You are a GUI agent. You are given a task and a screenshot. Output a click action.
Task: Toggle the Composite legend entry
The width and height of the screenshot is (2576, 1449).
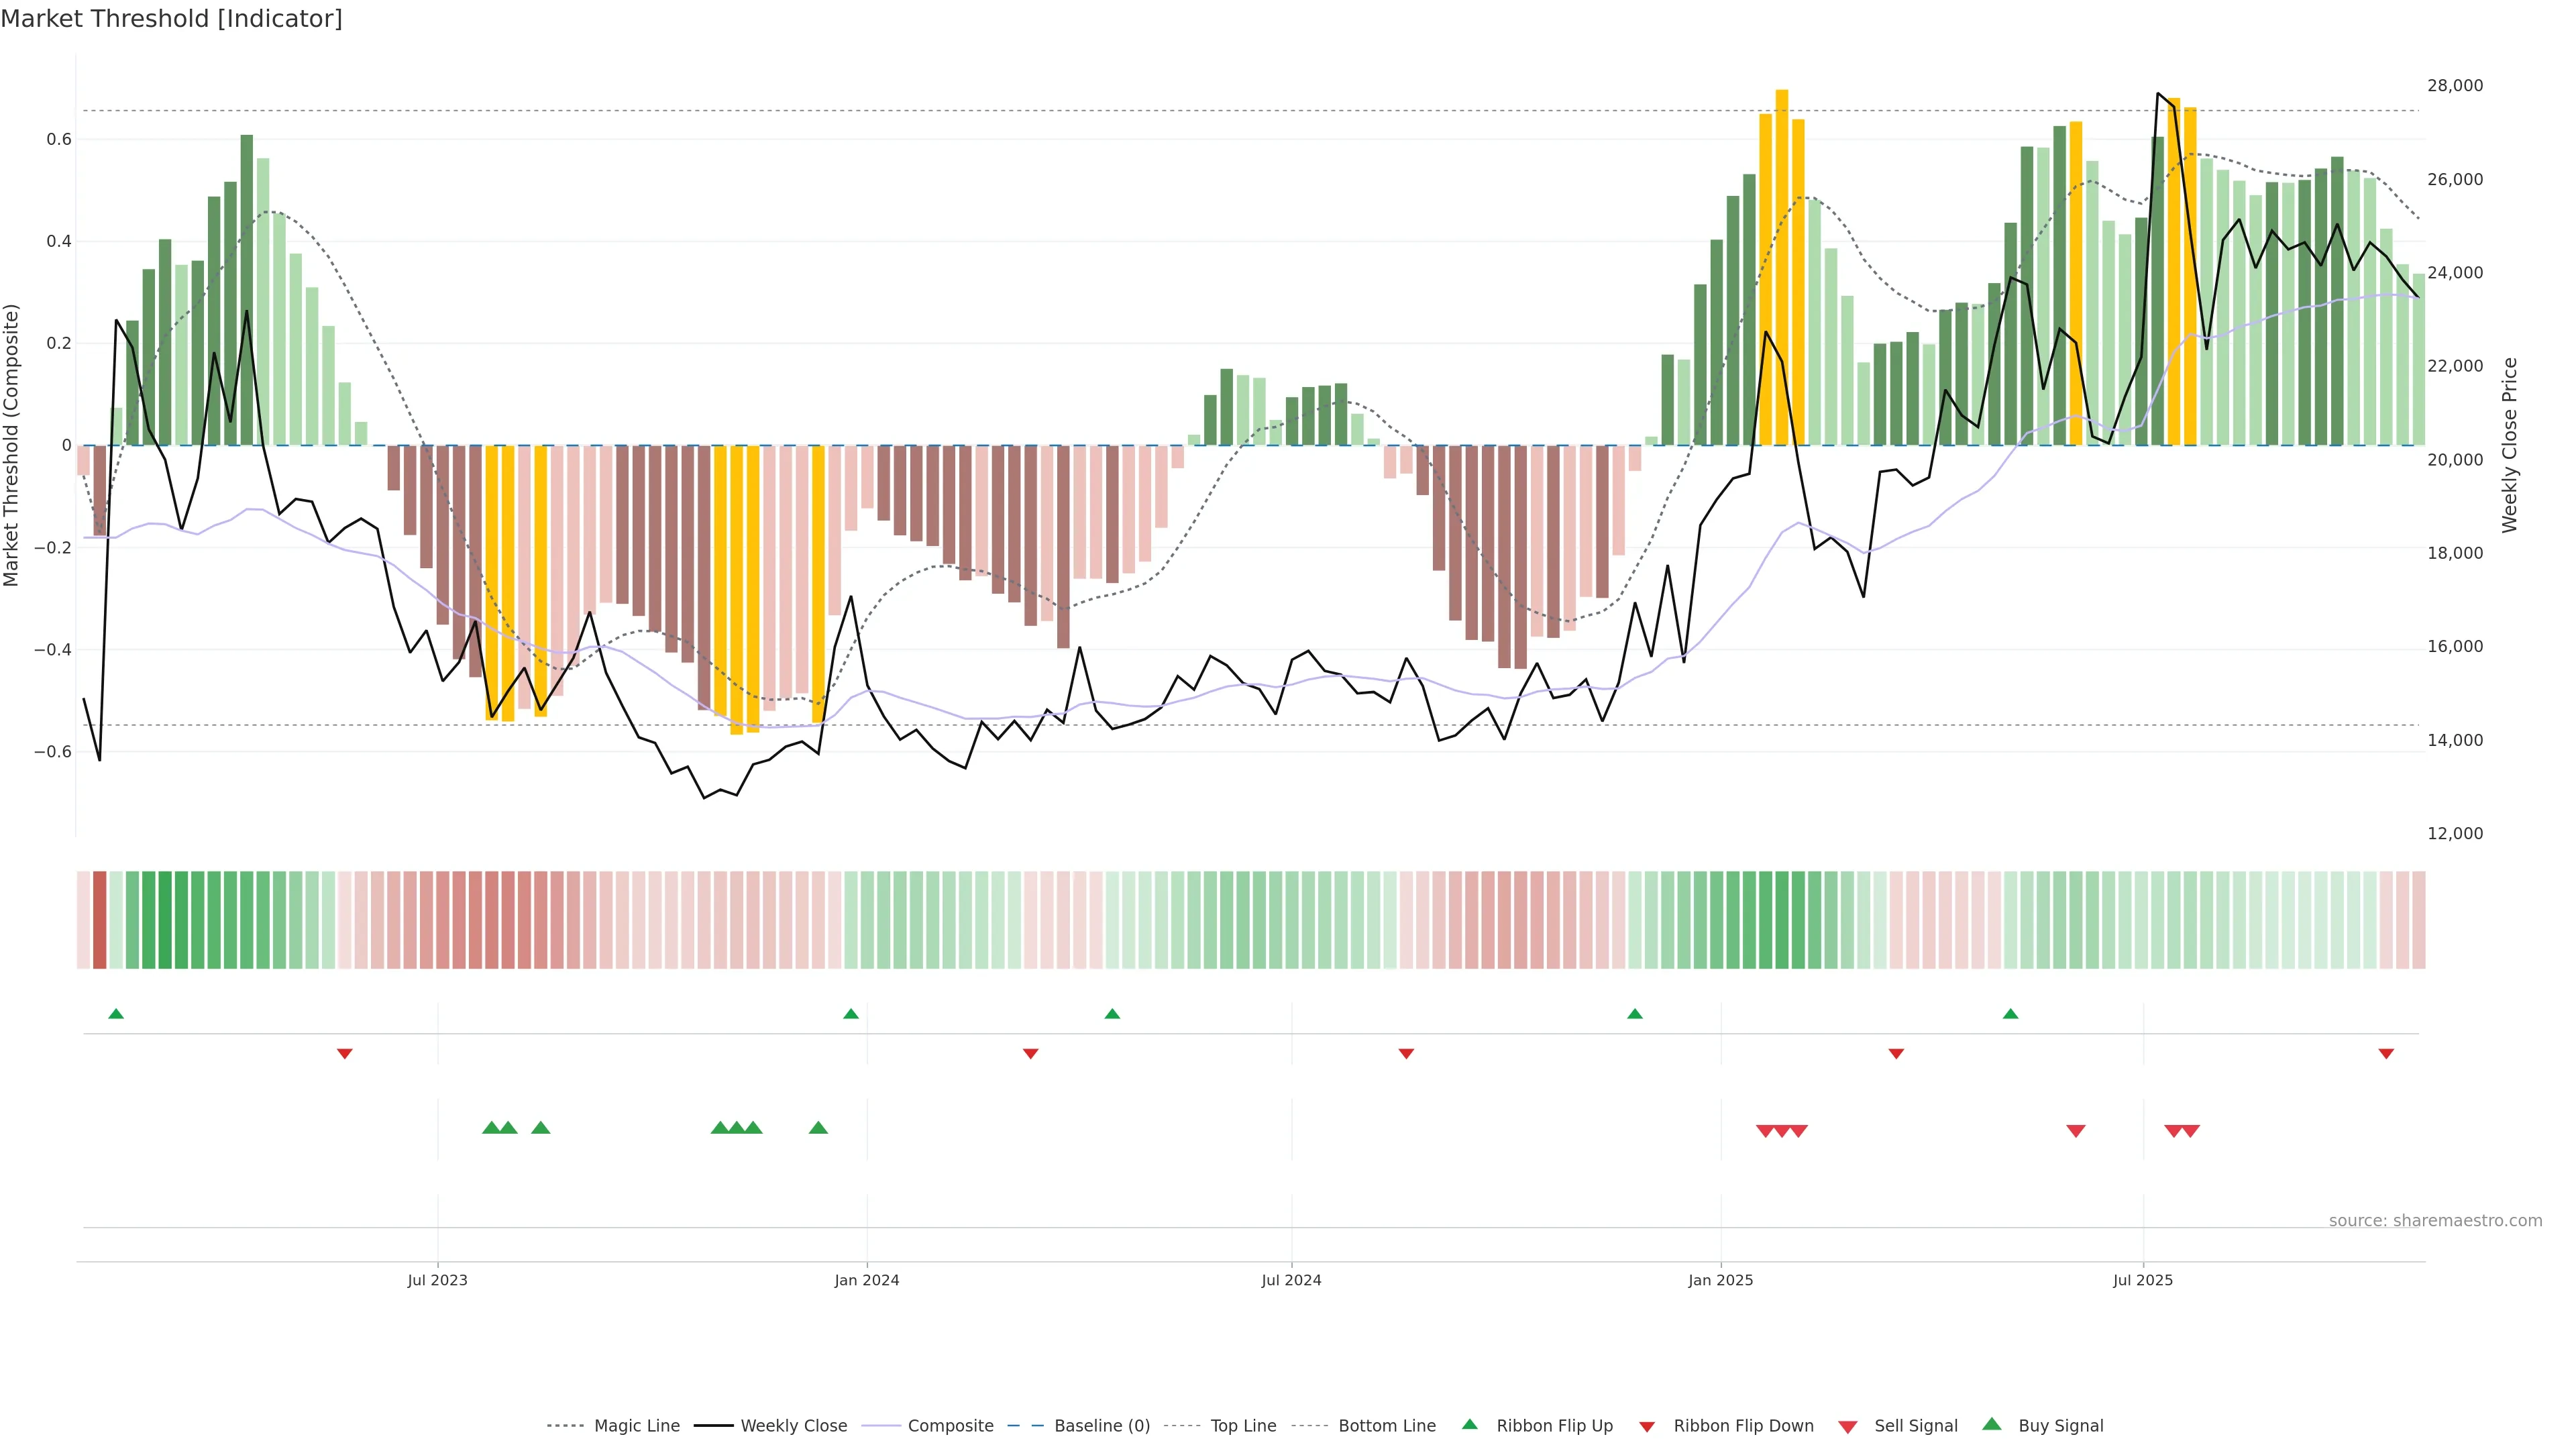950,1426
